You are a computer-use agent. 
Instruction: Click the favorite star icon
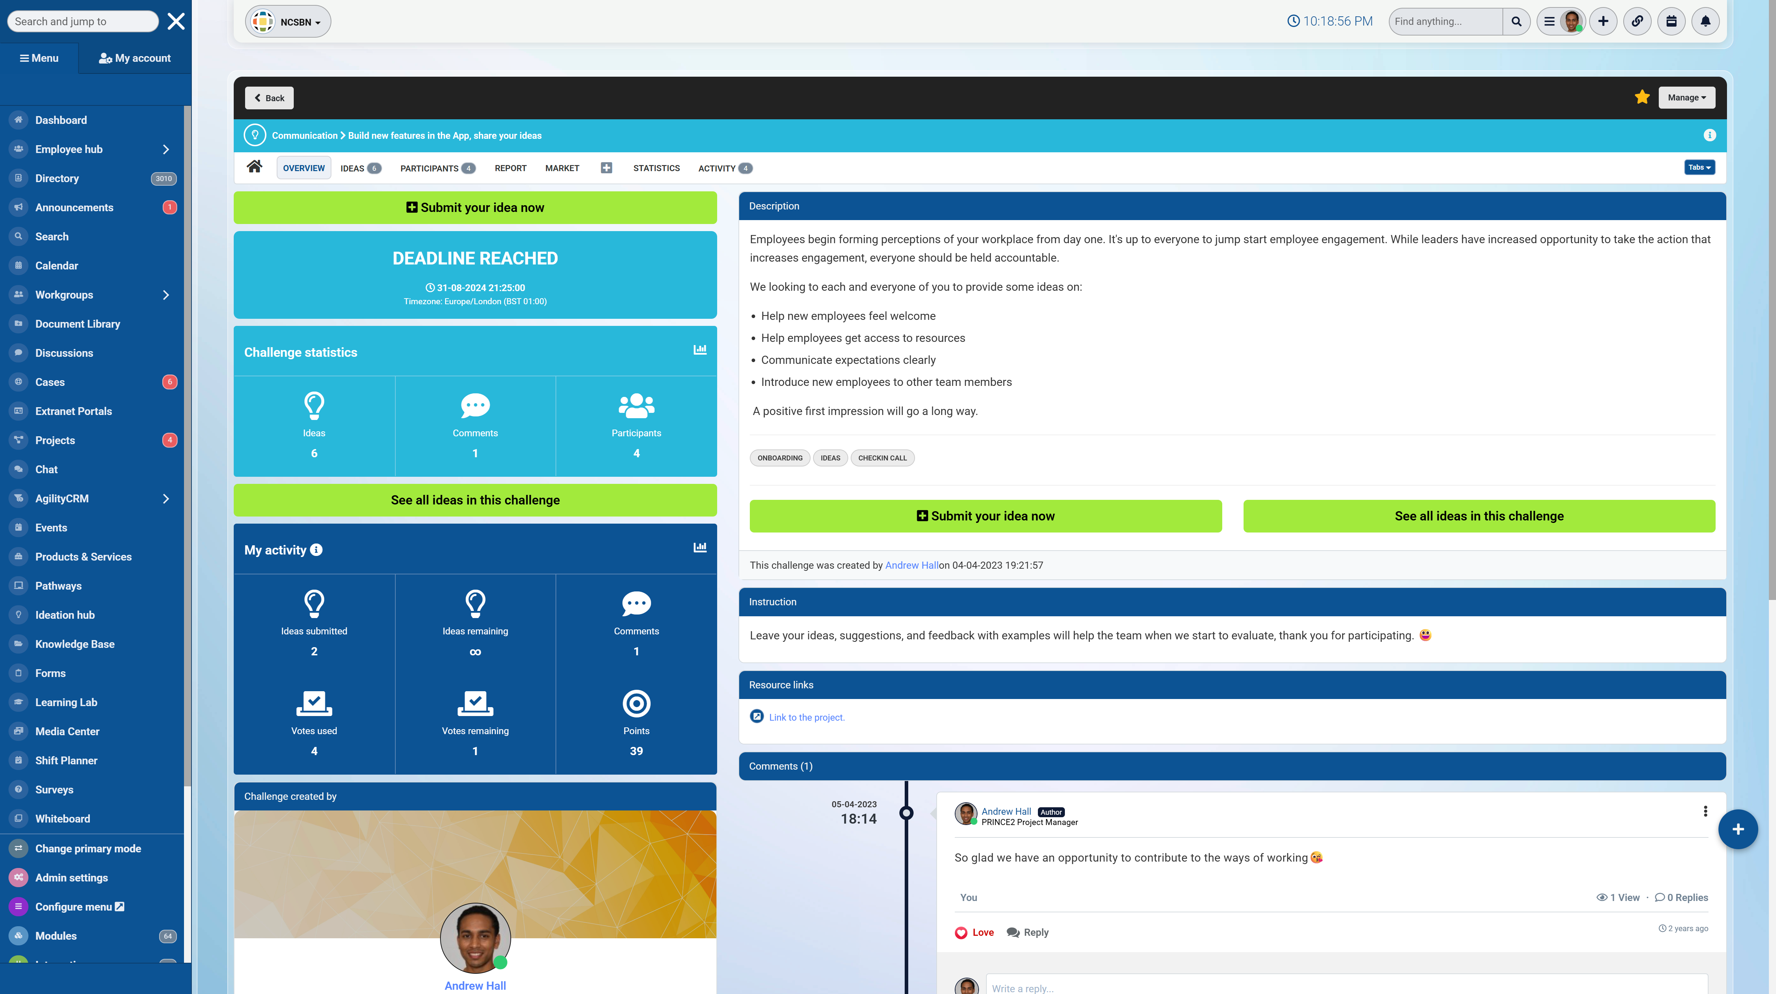click(x=1642, y=97)
